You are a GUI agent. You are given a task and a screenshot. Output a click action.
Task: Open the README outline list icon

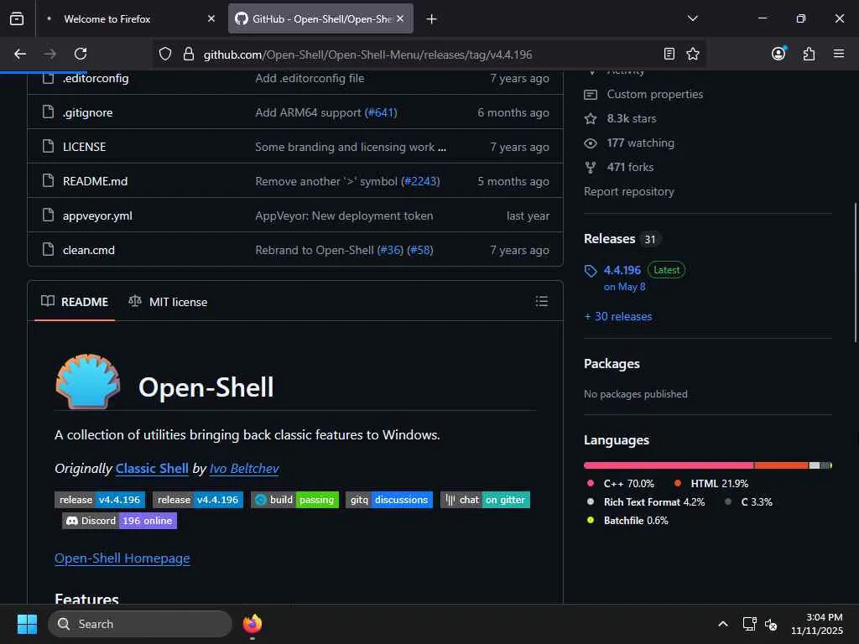pos(541,301)
